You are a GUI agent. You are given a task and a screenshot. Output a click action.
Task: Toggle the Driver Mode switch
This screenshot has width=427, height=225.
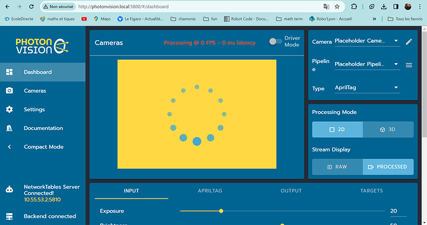[275, 41]
